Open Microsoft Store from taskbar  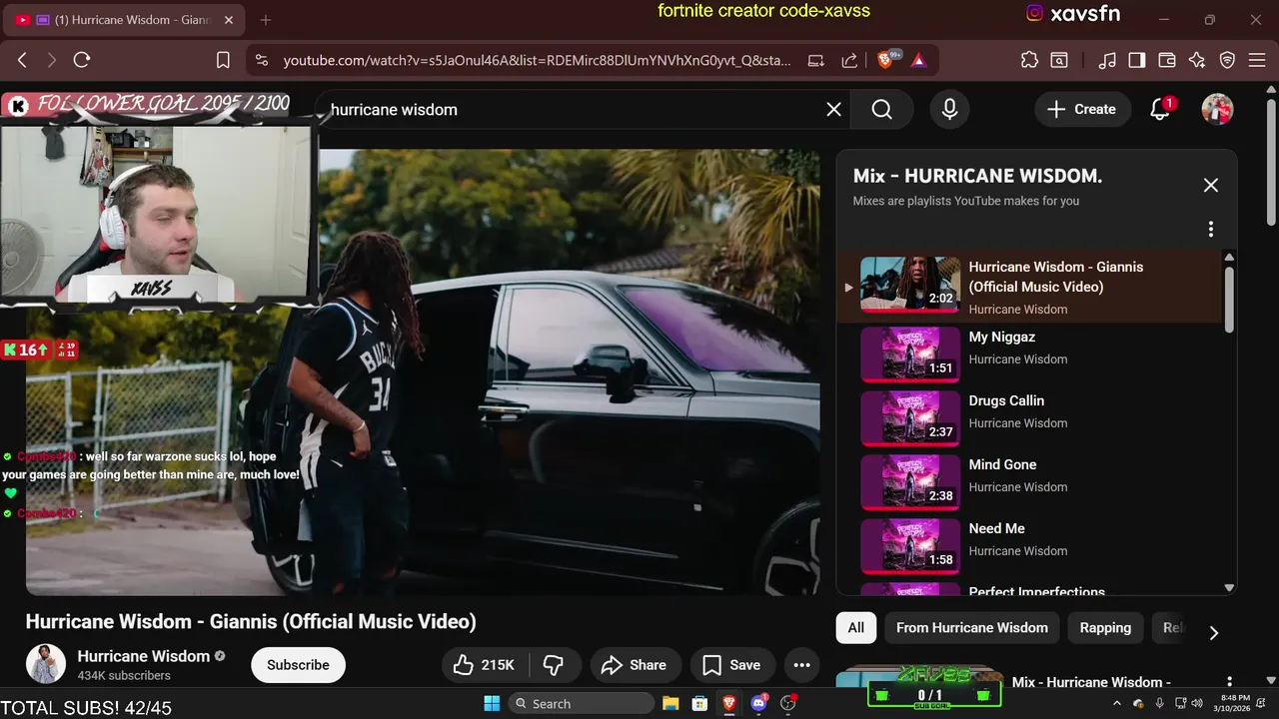click(700, 703)
